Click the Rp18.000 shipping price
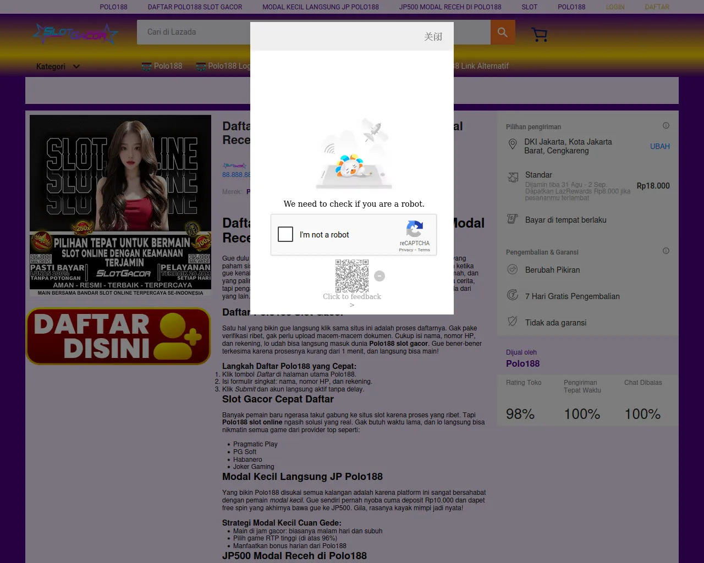This screenshot has height=563, width=704. 653,186
